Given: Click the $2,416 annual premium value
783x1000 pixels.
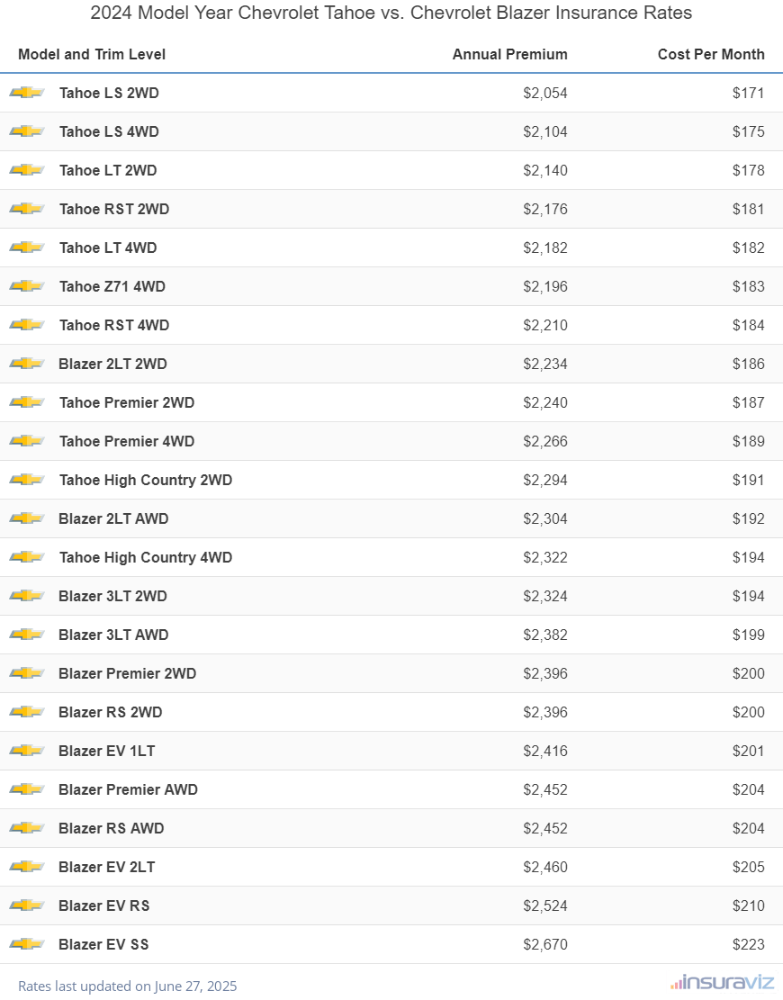Looking at the screenshot, I should click(x=545, y=751).
